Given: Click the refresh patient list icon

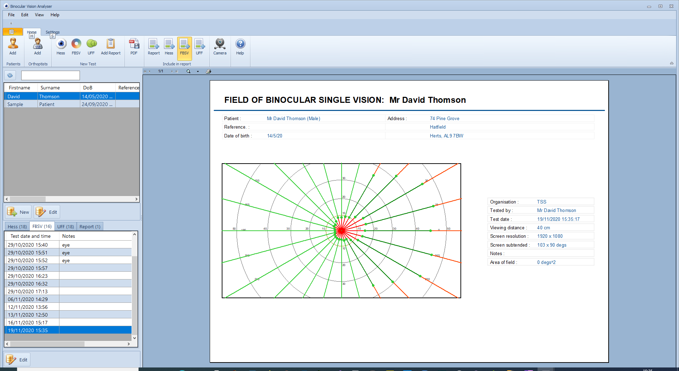Looking at the screenshot, I should pyautogui.click(x=10, y=75).
